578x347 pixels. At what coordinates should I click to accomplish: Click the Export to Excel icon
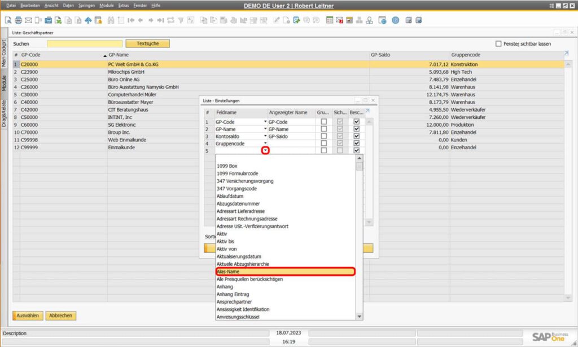58,20
